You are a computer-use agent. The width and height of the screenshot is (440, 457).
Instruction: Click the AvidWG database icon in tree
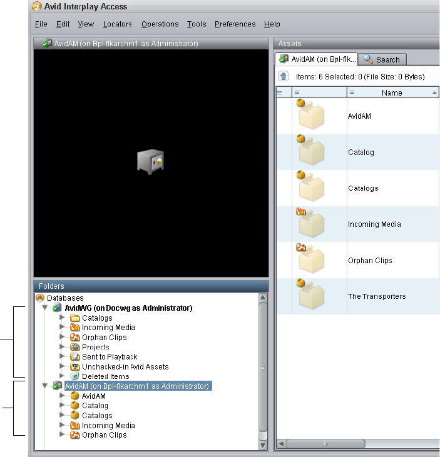tap(57, 308)
